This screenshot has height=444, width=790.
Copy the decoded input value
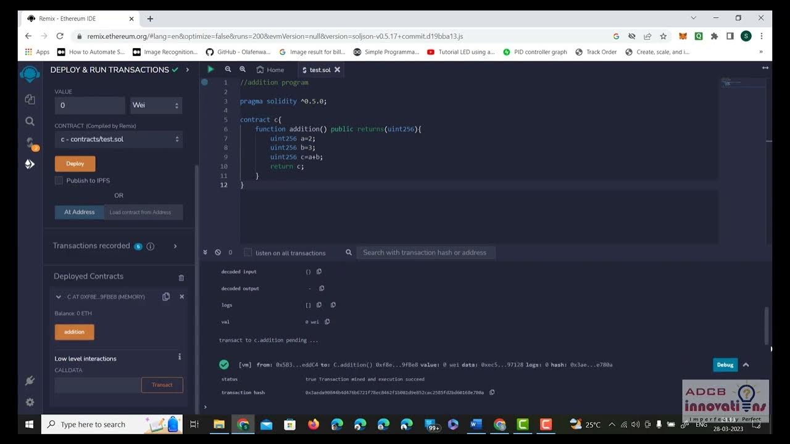[318, 271]
